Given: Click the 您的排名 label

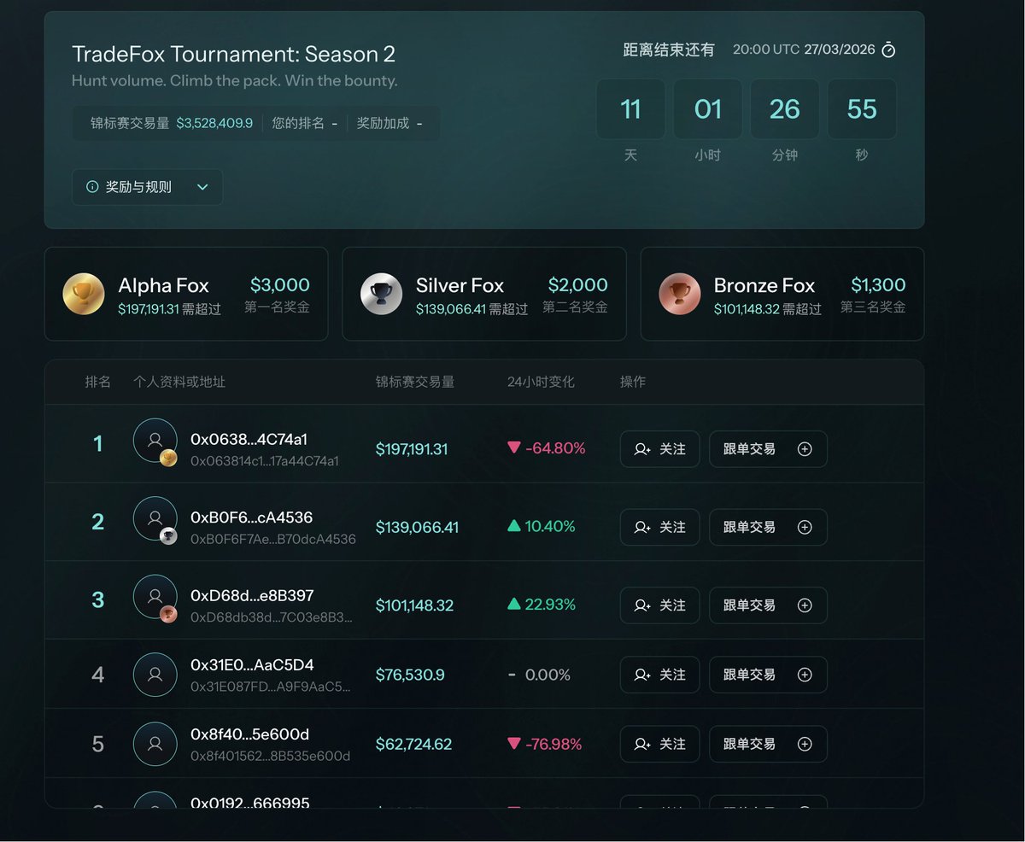Looking at the screenshot, I should point(298,123).
